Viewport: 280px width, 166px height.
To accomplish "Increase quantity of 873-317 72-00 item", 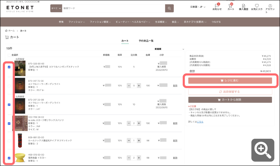I will click(139, 86).
